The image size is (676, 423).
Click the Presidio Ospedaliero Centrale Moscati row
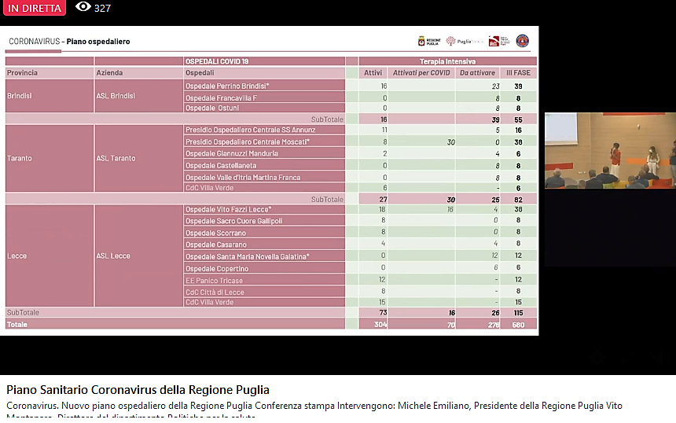point(247,142)
